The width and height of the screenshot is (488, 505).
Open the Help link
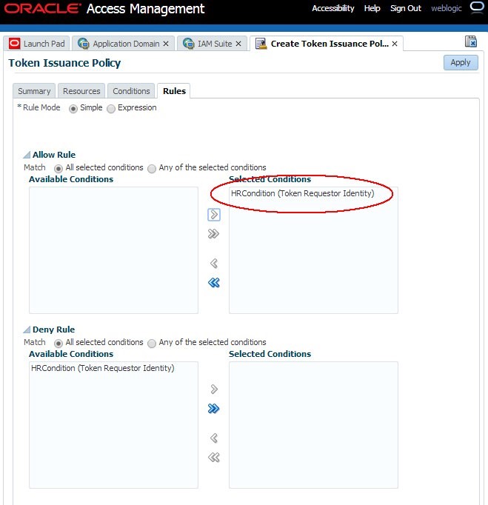(372, 8)
